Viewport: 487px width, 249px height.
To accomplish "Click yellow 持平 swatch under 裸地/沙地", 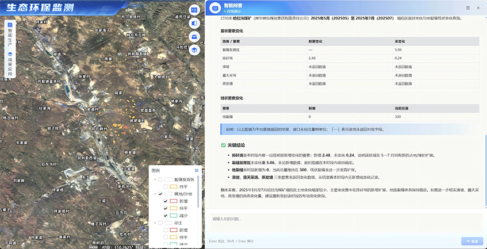I will [x=174, y=208].
